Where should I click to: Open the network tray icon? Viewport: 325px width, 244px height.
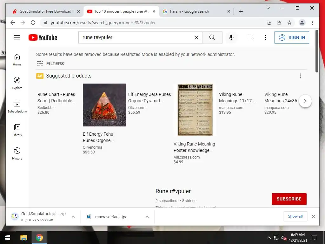(x=276, y=238)
